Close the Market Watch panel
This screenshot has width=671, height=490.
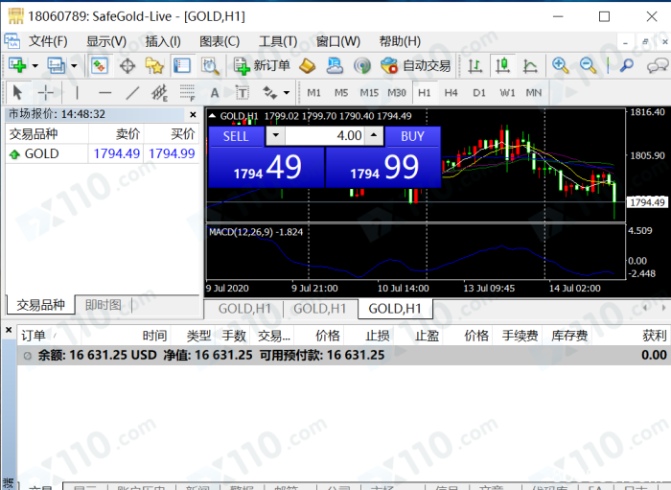[193, 115]
